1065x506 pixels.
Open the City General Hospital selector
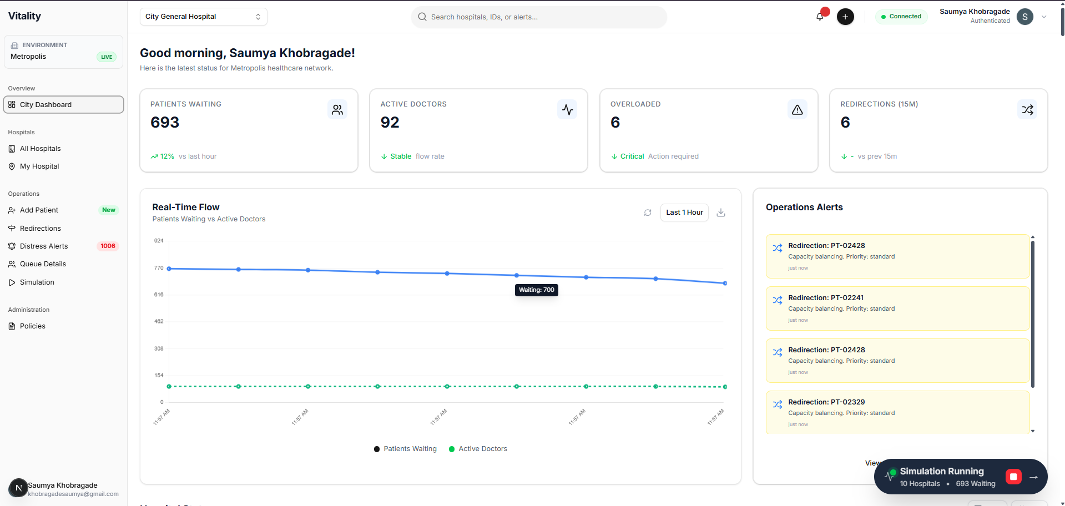(x=203, y=17)
